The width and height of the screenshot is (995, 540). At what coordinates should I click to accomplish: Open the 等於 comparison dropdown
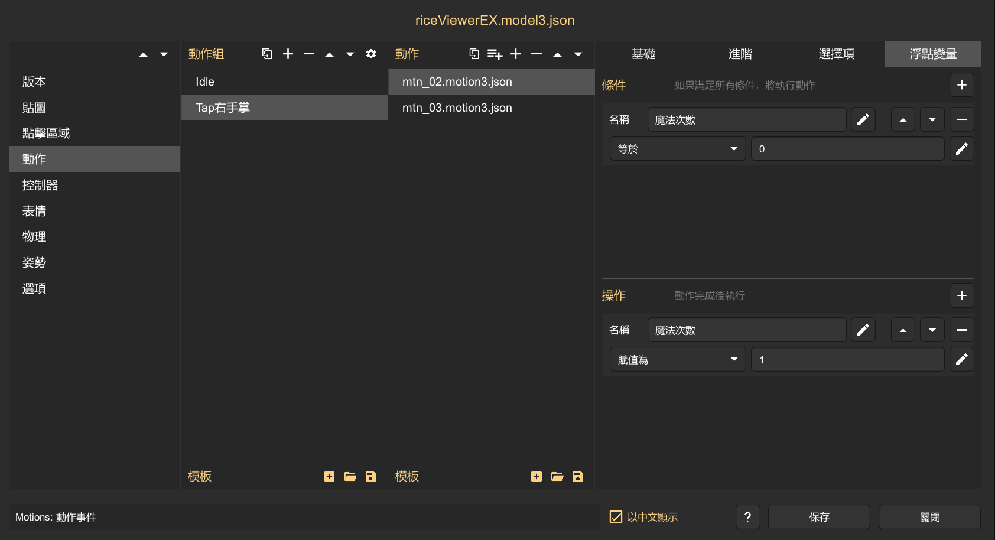tap(677, 149)
